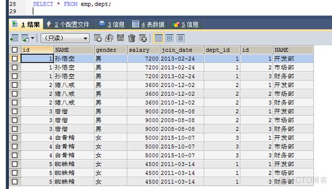The height and width of the screenshot is (189, 332).
Task: Check the 猪八戒 市场部 row checkbox
Action: click(14, 94)
